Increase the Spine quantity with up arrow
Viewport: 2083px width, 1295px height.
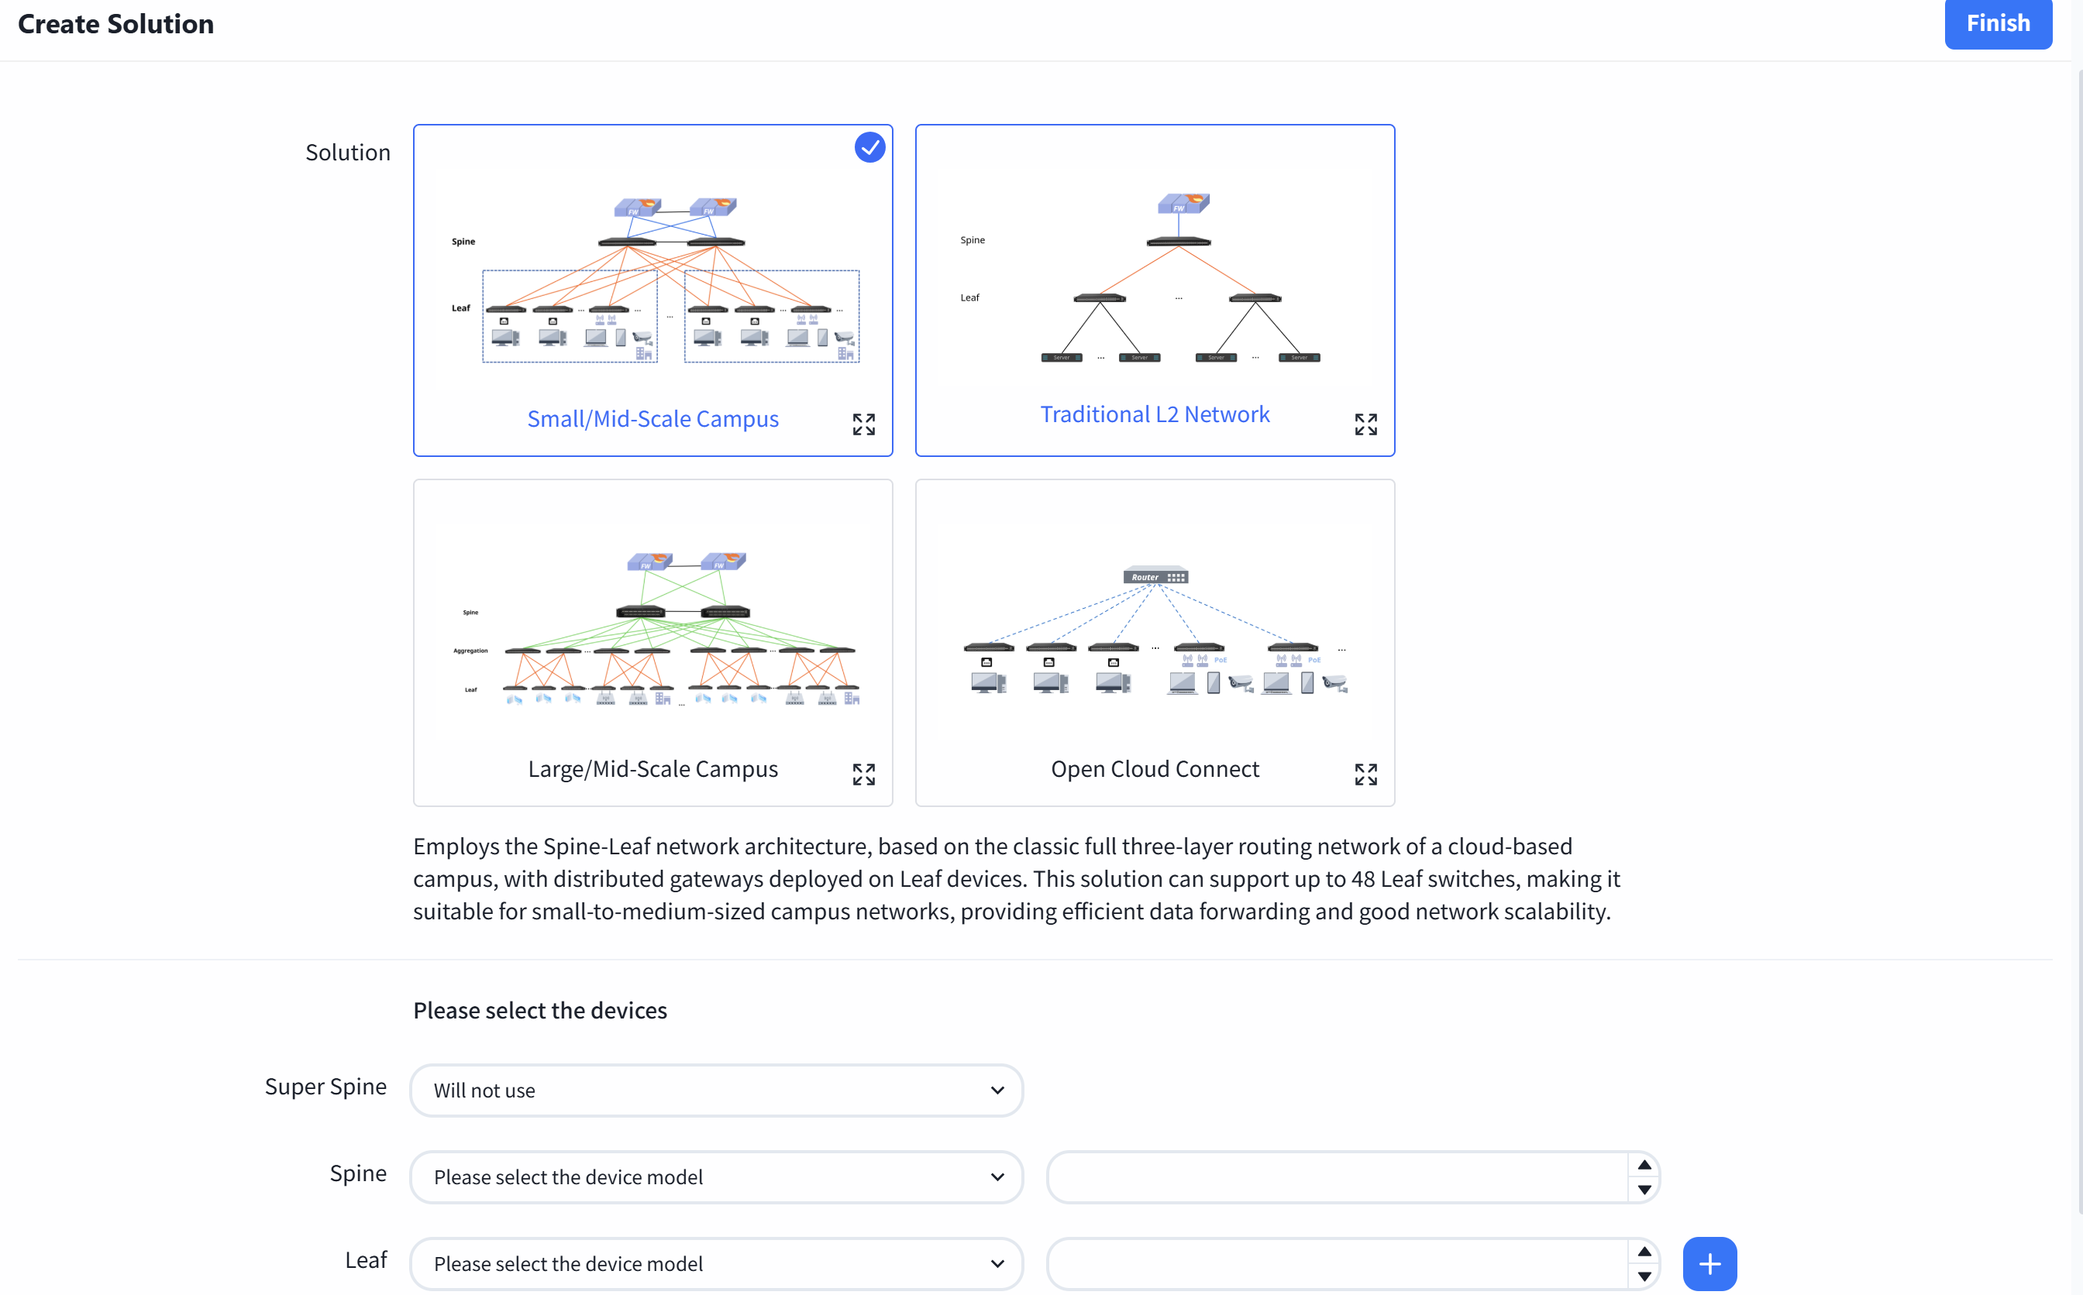click(x=1644, y=1165)
